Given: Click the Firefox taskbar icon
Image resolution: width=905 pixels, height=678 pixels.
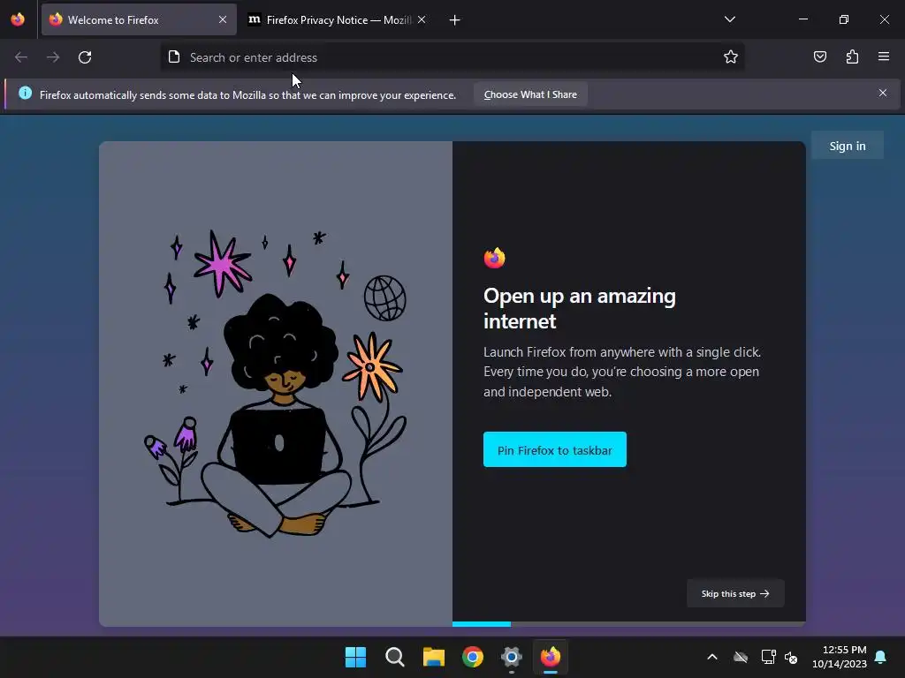Looking at the screenshot, I should [x=551, y=657].
